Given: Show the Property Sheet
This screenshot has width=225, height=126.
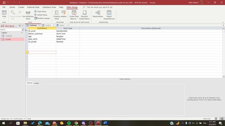Looking at the screenshot, I should point(57,15).
